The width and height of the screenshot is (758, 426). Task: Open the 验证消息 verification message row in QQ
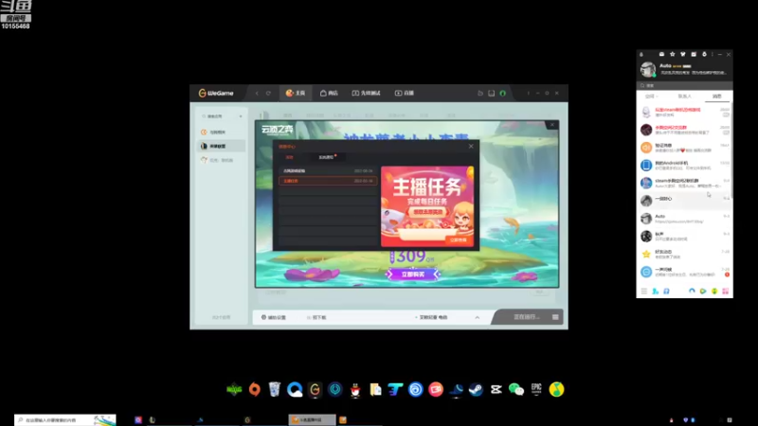click(683, 148)
